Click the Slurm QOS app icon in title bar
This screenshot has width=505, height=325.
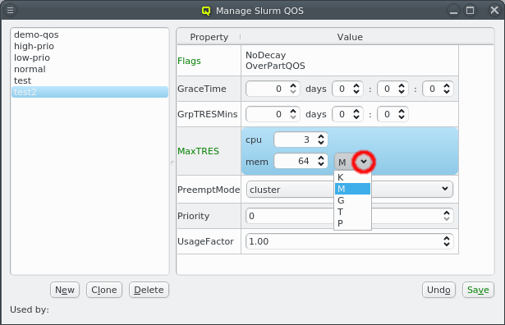[206, 11]
